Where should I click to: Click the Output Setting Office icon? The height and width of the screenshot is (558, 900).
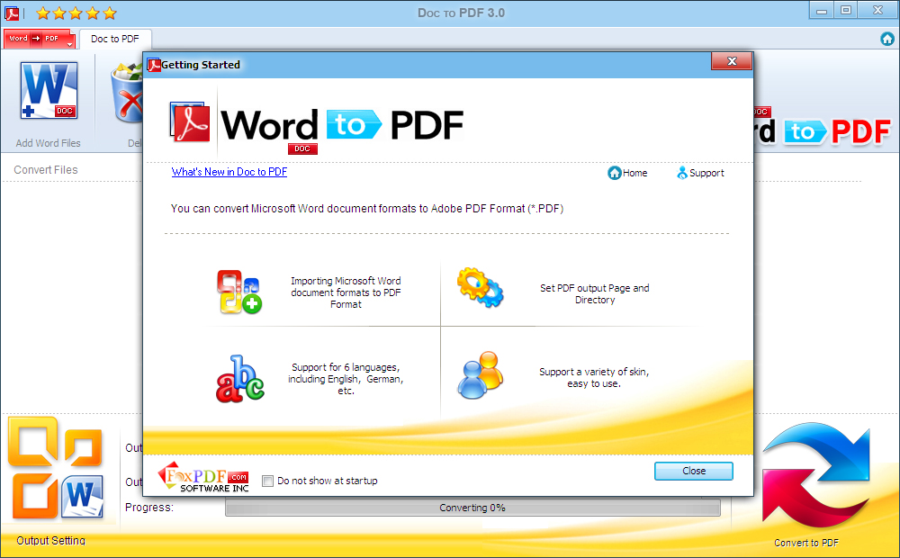[55, 467]
